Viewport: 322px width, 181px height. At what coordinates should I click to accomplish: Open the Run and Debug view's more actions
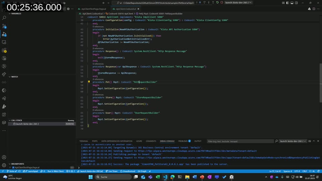72,9
